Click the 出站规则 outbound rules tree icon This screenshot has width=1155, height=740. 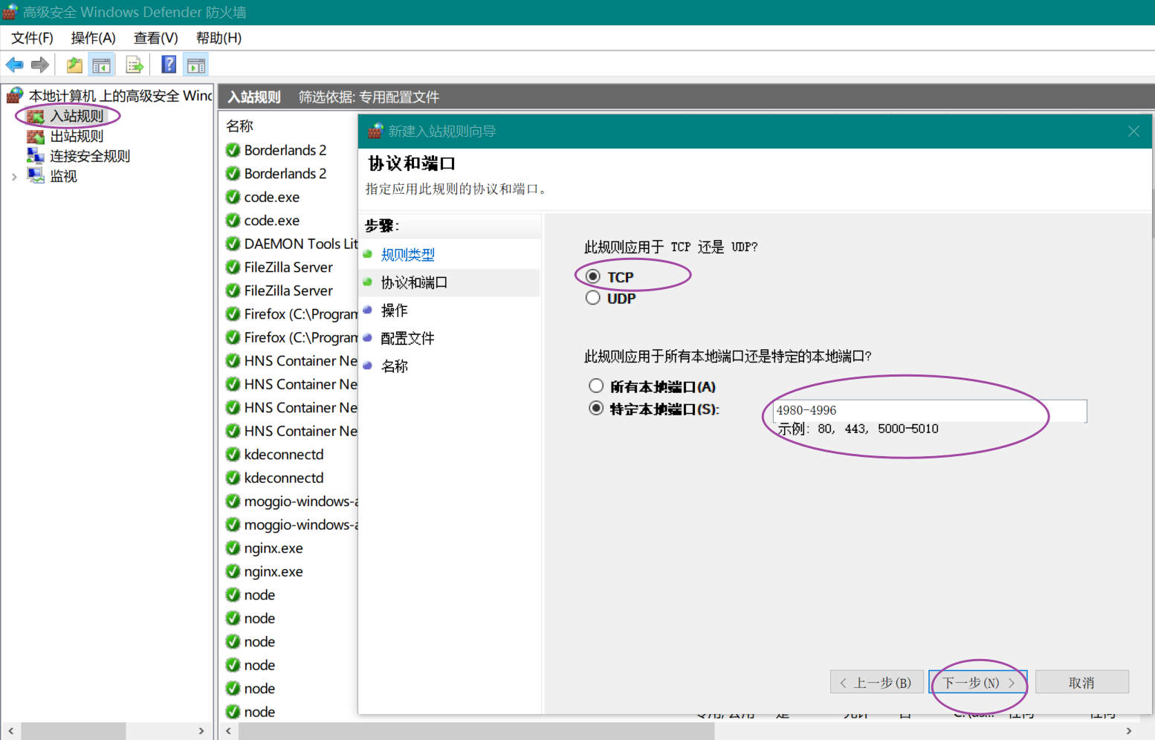coord(36,136)
